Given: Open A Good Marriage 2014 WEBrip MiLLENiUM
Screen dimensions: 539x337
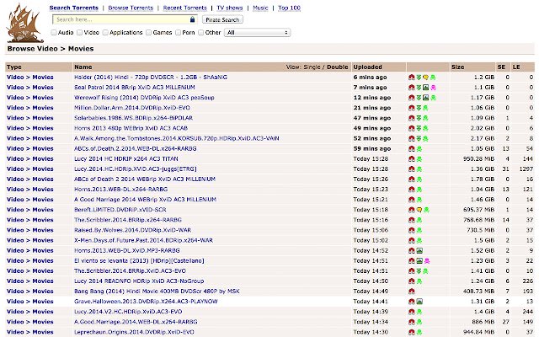Looking at the screenshot, I should tap(145, 200).
